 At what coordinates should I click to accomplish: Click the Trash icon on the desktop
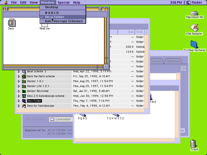[193, 144]
